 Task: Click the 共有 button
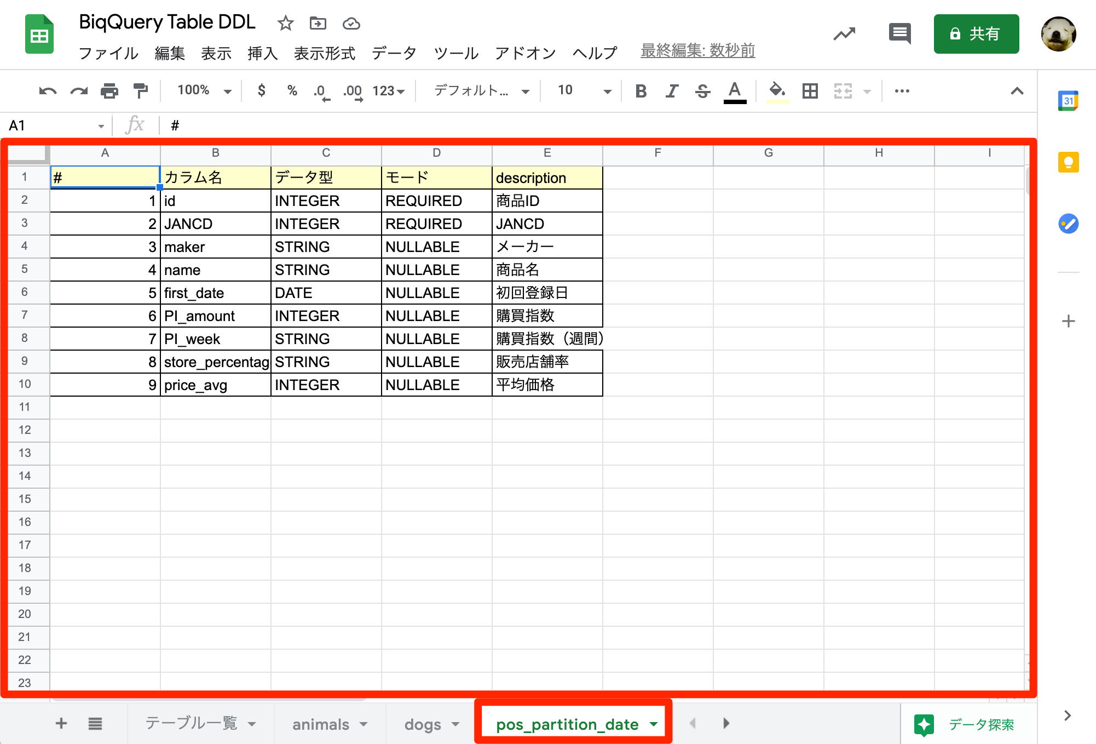(x=976, y=34)
